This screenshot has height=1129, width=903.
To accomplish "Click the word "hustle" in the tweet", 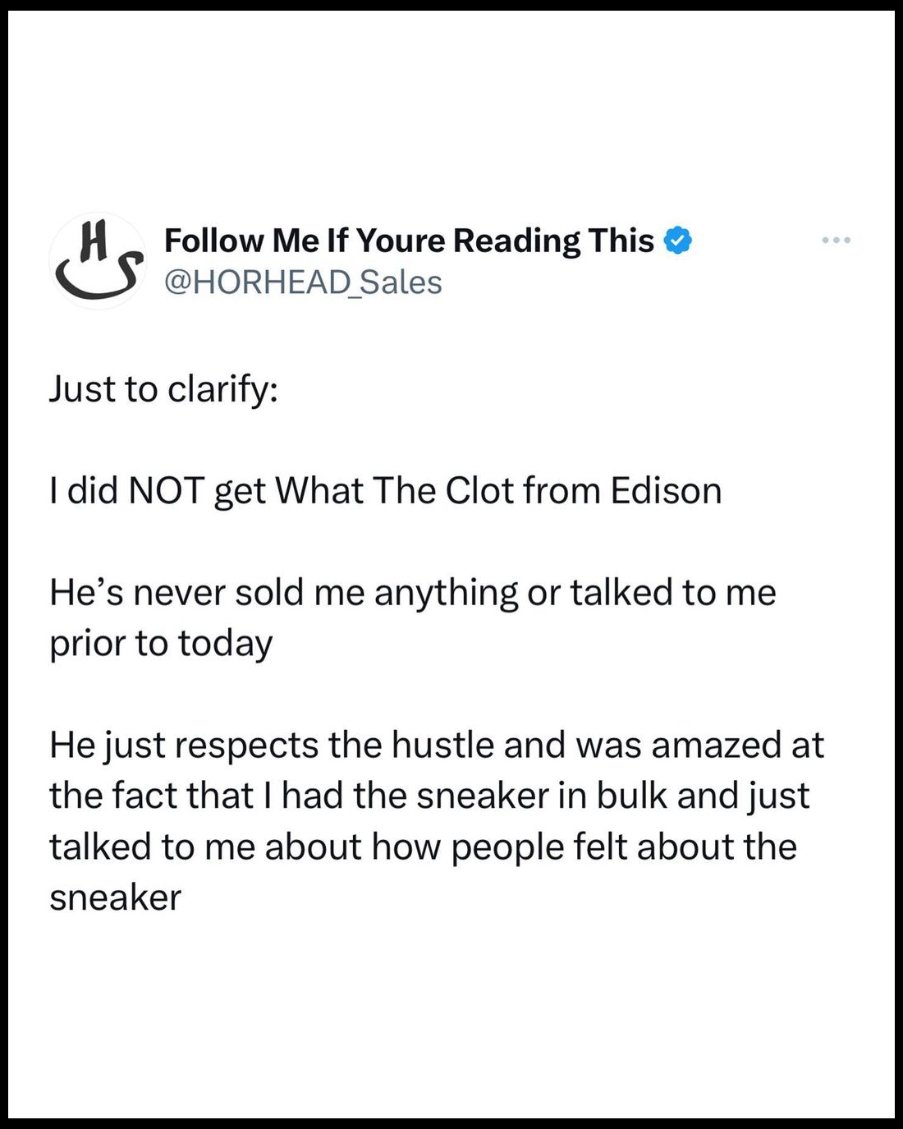I will (443, 746).
